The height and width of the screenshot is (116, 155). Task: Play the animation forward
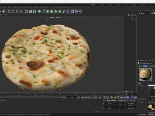tap(89, 97)
